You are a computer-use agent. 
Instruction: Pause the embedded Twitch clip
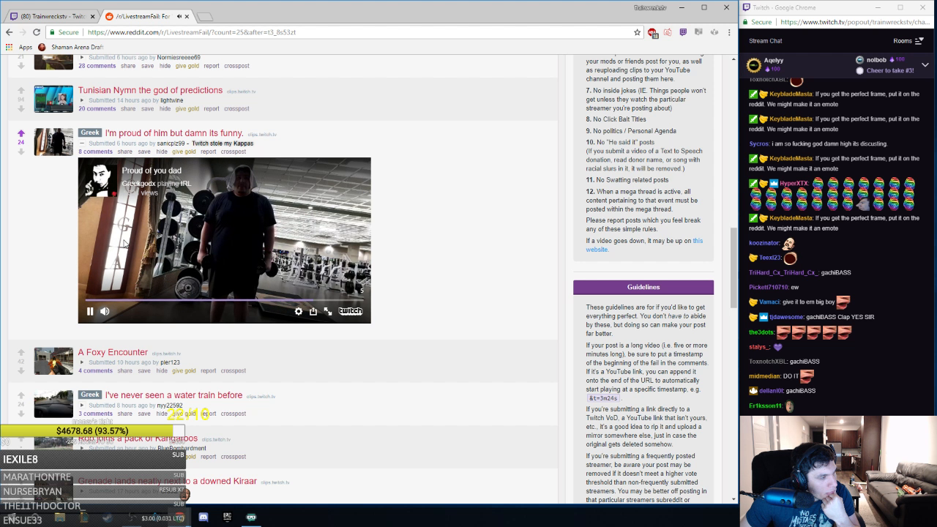(90, 311)
